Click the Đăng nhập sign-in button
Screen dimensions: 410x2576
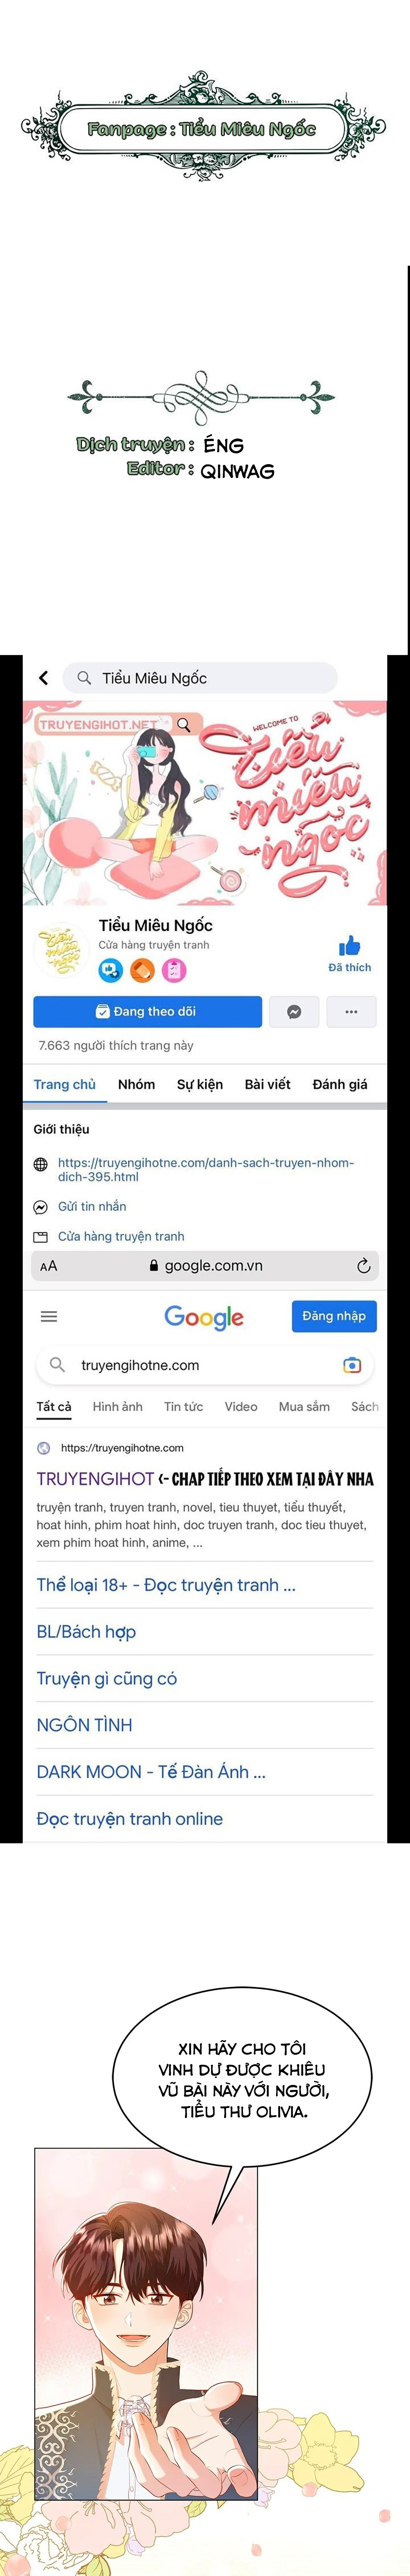pos(334,1316)
